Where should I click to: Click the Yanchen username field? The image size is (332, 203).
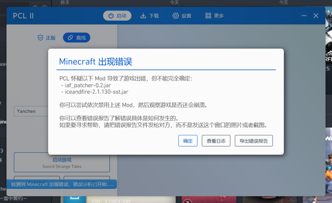click(31, 111)
